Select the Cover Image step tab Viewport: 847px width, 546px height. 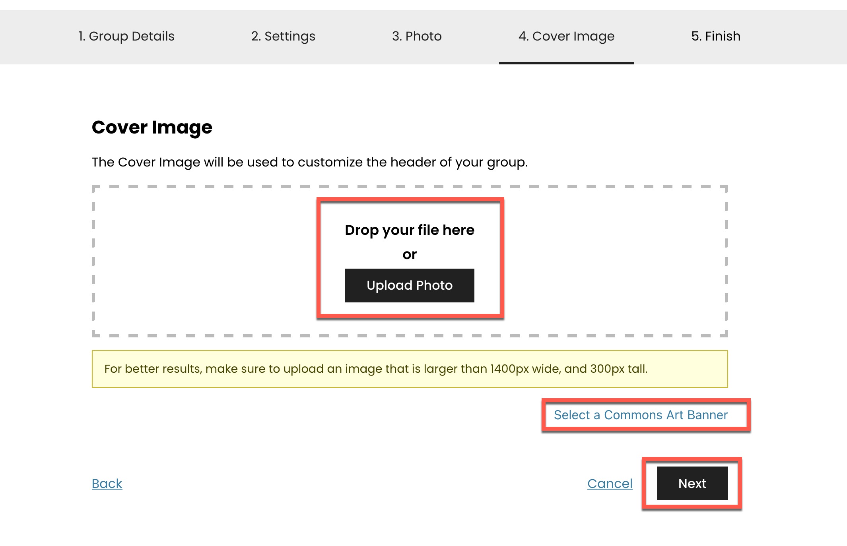pyautogui.click(x=566, y=36)
